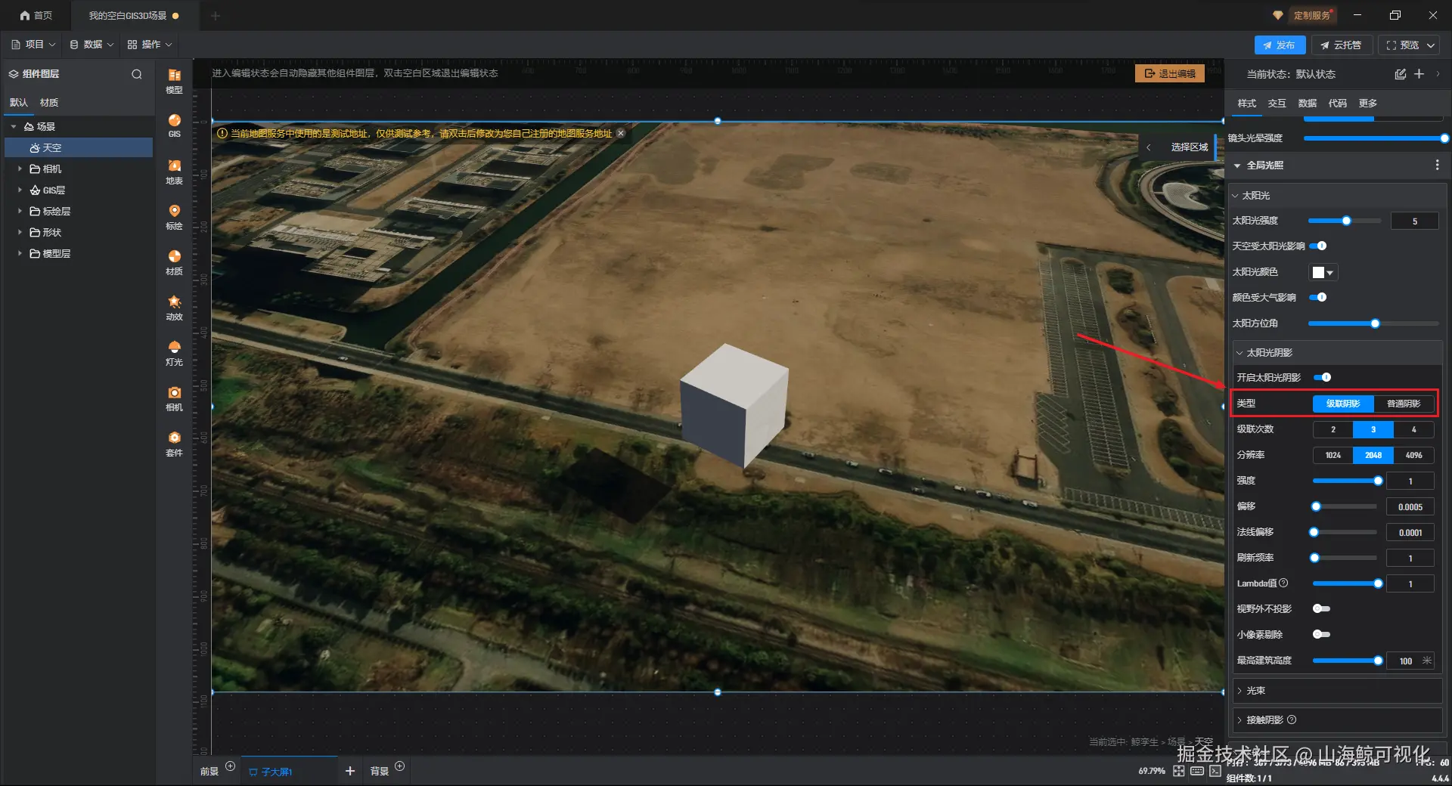The width and height of the screenshot is (1452, 786).
Task: Open the 地表 component icon
Action: 174,171
